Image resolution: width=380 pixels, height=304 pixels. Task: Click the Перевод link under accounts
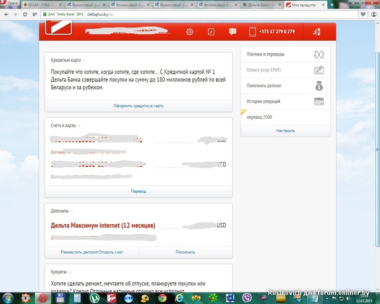[138, 191]
